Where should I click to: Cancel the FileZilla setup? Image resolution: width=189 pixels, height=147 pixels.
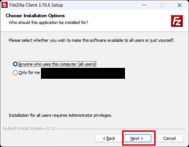[x=170, y=138]
